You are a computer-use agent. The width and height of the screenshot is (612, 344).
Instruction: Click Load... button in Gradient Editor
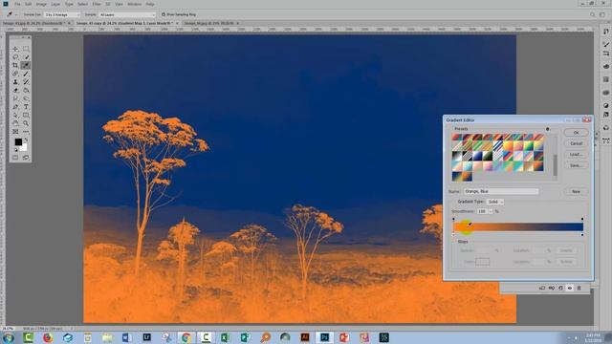(576, 155)
